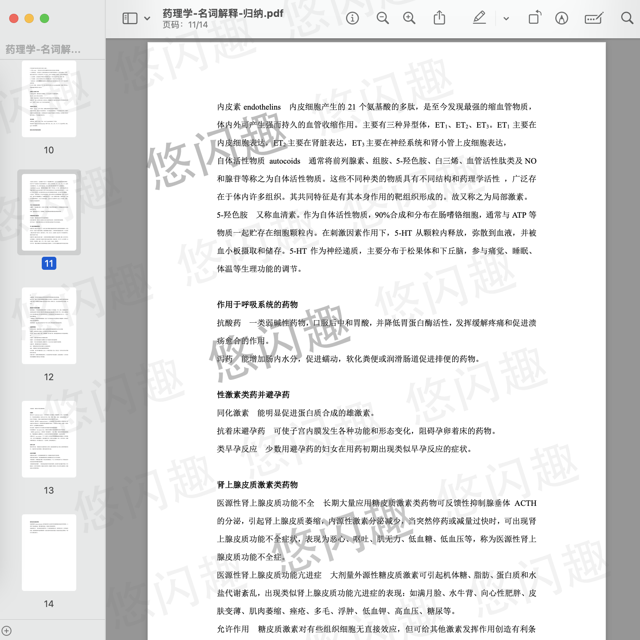
Task: Open page 13 thumbnail in sidebar
Action: click(x=49, y=439)
